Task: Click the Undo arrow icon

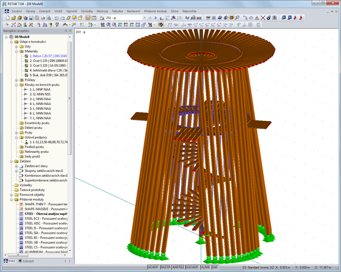Action: [58, 18]
